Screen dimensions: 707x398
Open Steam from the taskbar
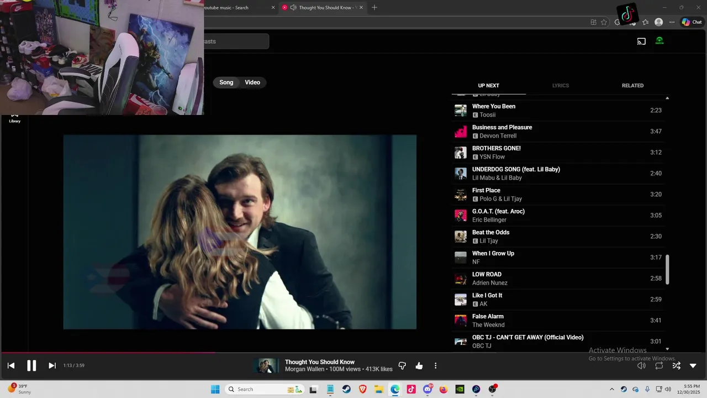point(346,389)
